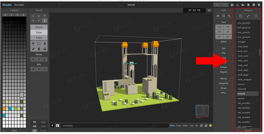Toggle the Grid display option
Viewport: 264px width, 134px height.
[x=43, y=126]
